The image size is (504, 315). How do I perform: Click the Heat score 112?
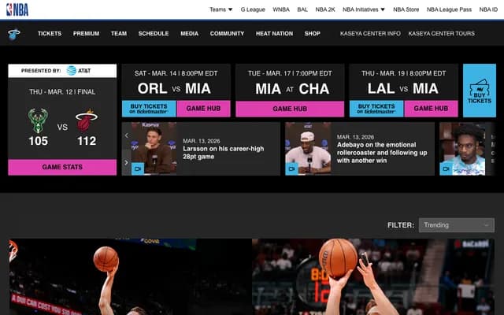(x=87, y=141)
